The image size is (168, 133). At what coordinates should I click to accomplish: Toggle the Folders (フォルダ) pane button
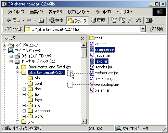tap(77, 21)
